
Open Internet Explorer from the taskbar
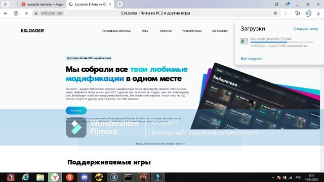click(x=26, y=177)
